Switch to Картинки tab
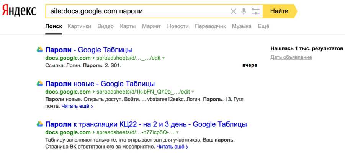The image size is (345, 155). (79, 26)
